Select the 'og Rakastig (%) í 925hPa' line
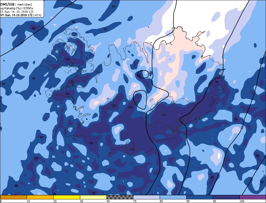The image size is (266, 203). pyautogui.click(x=16, y=8)
